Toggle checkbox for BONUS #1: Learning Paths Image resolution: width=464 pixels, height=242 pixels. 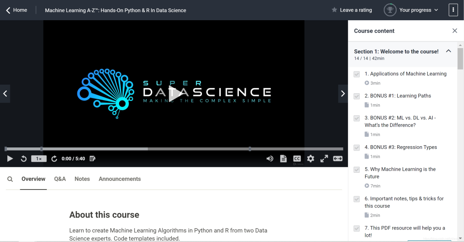357,96
